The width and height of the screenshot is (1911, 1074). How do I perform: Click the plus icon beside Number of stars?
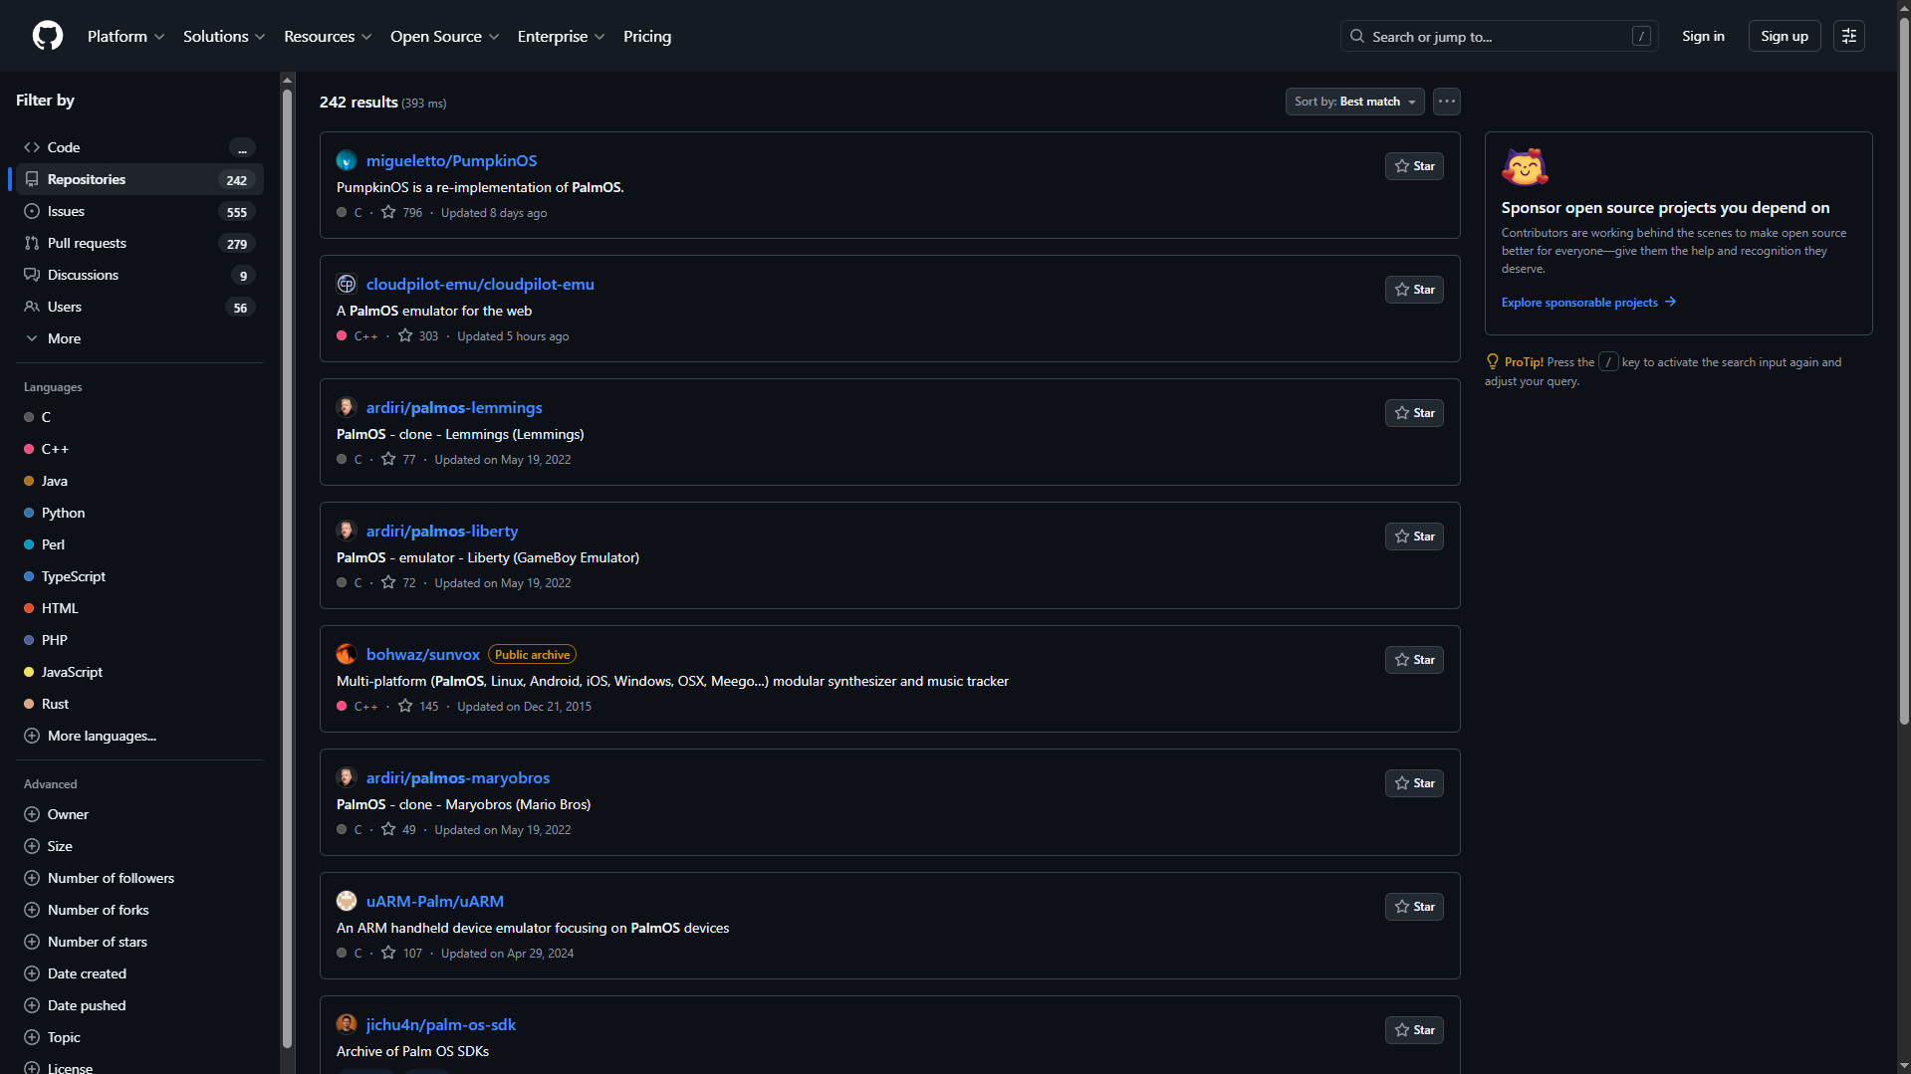tap(32, 942)
